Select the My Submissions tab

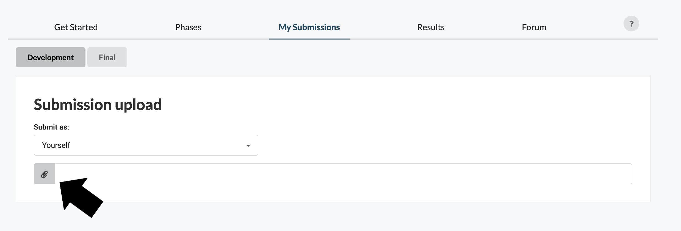pos(309,27)
